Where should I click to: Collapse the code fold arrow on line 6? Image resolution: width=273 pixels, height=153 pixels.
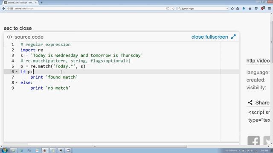click(17, 71)
